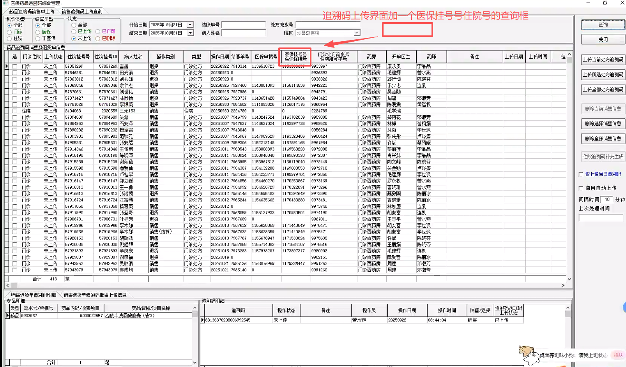
Task: Toggle 启用自动上传 checkbox
Action: click(x=581, y=188)
